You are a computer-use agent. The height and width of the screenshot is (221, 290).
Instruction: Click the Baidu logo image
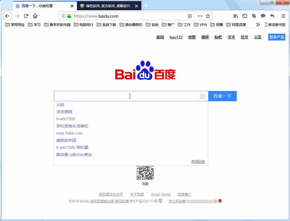[145, 70]
